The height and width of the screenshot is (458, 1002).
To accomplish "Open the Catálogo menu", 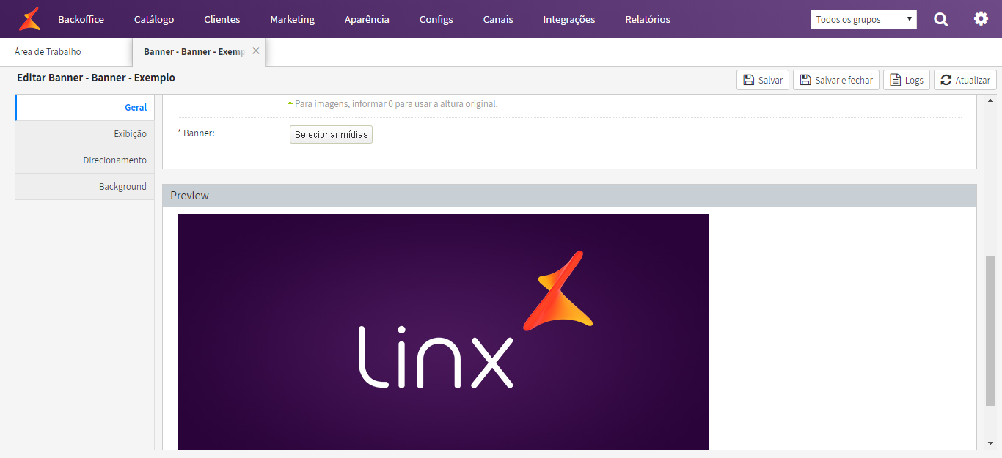I will tap(154, 19).
